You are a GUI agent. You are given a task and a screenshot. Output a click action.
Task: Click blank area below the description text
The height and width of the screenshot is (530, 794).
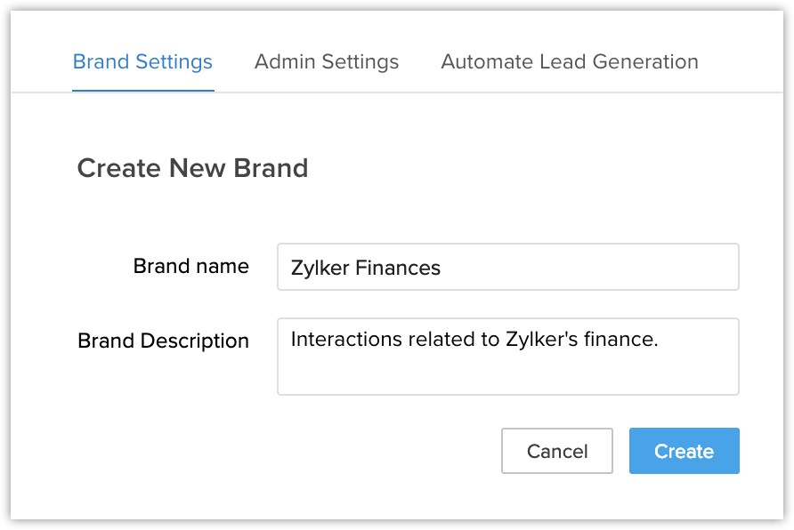click(507, 375)
